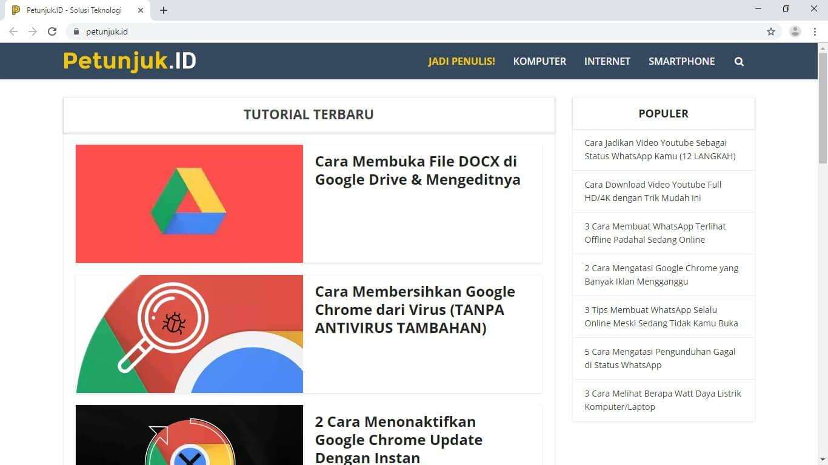Open Cara Jadikan Video Youtube Sebagai Status
The image size is (828, 465).
pos(660,150)
